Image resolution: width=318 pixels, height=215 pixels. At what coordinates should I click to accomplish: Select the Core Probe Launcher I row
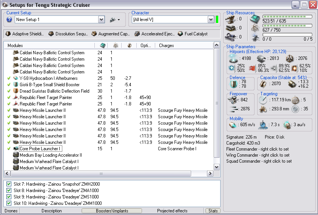109,149
